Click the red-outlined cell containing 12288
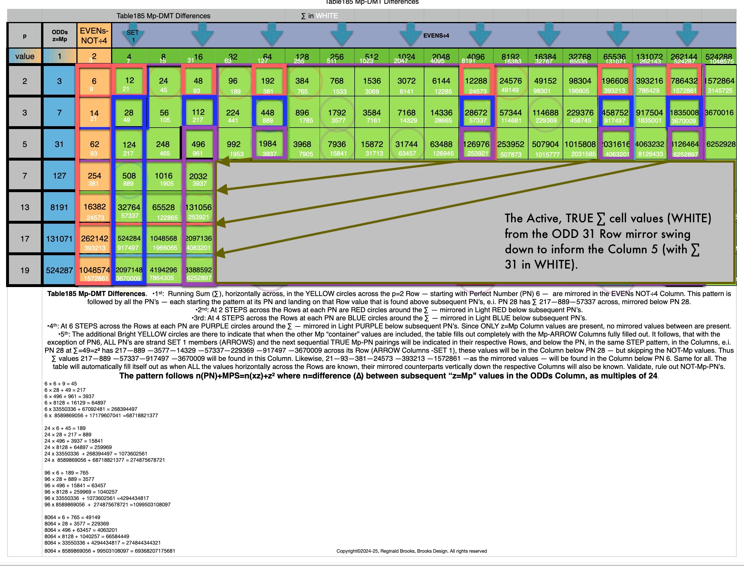This screenshot has width=744, height=566. (x=476, y=81)
